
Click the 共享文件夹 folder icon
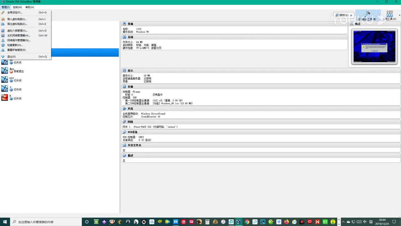point(124,145)
